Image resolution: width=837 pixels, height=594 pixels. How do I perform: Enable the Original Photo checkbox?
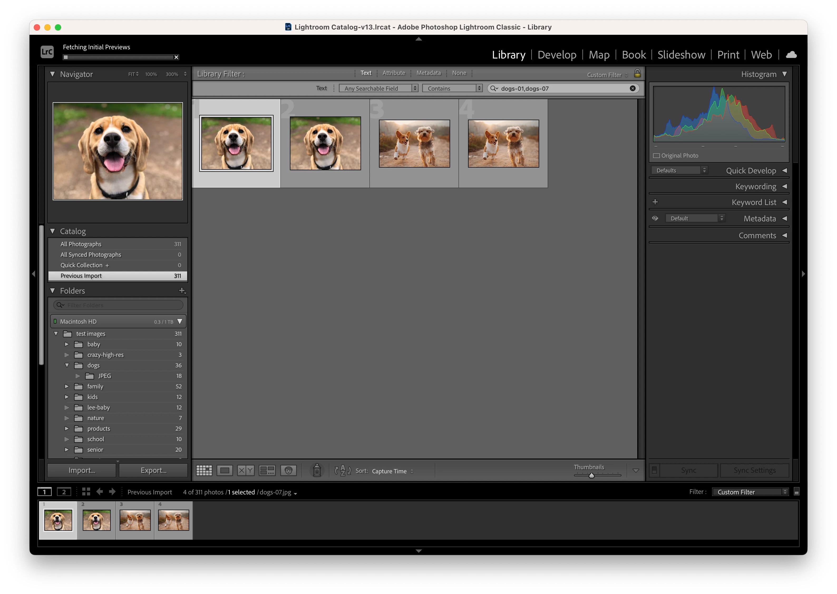tap(657, 155)
